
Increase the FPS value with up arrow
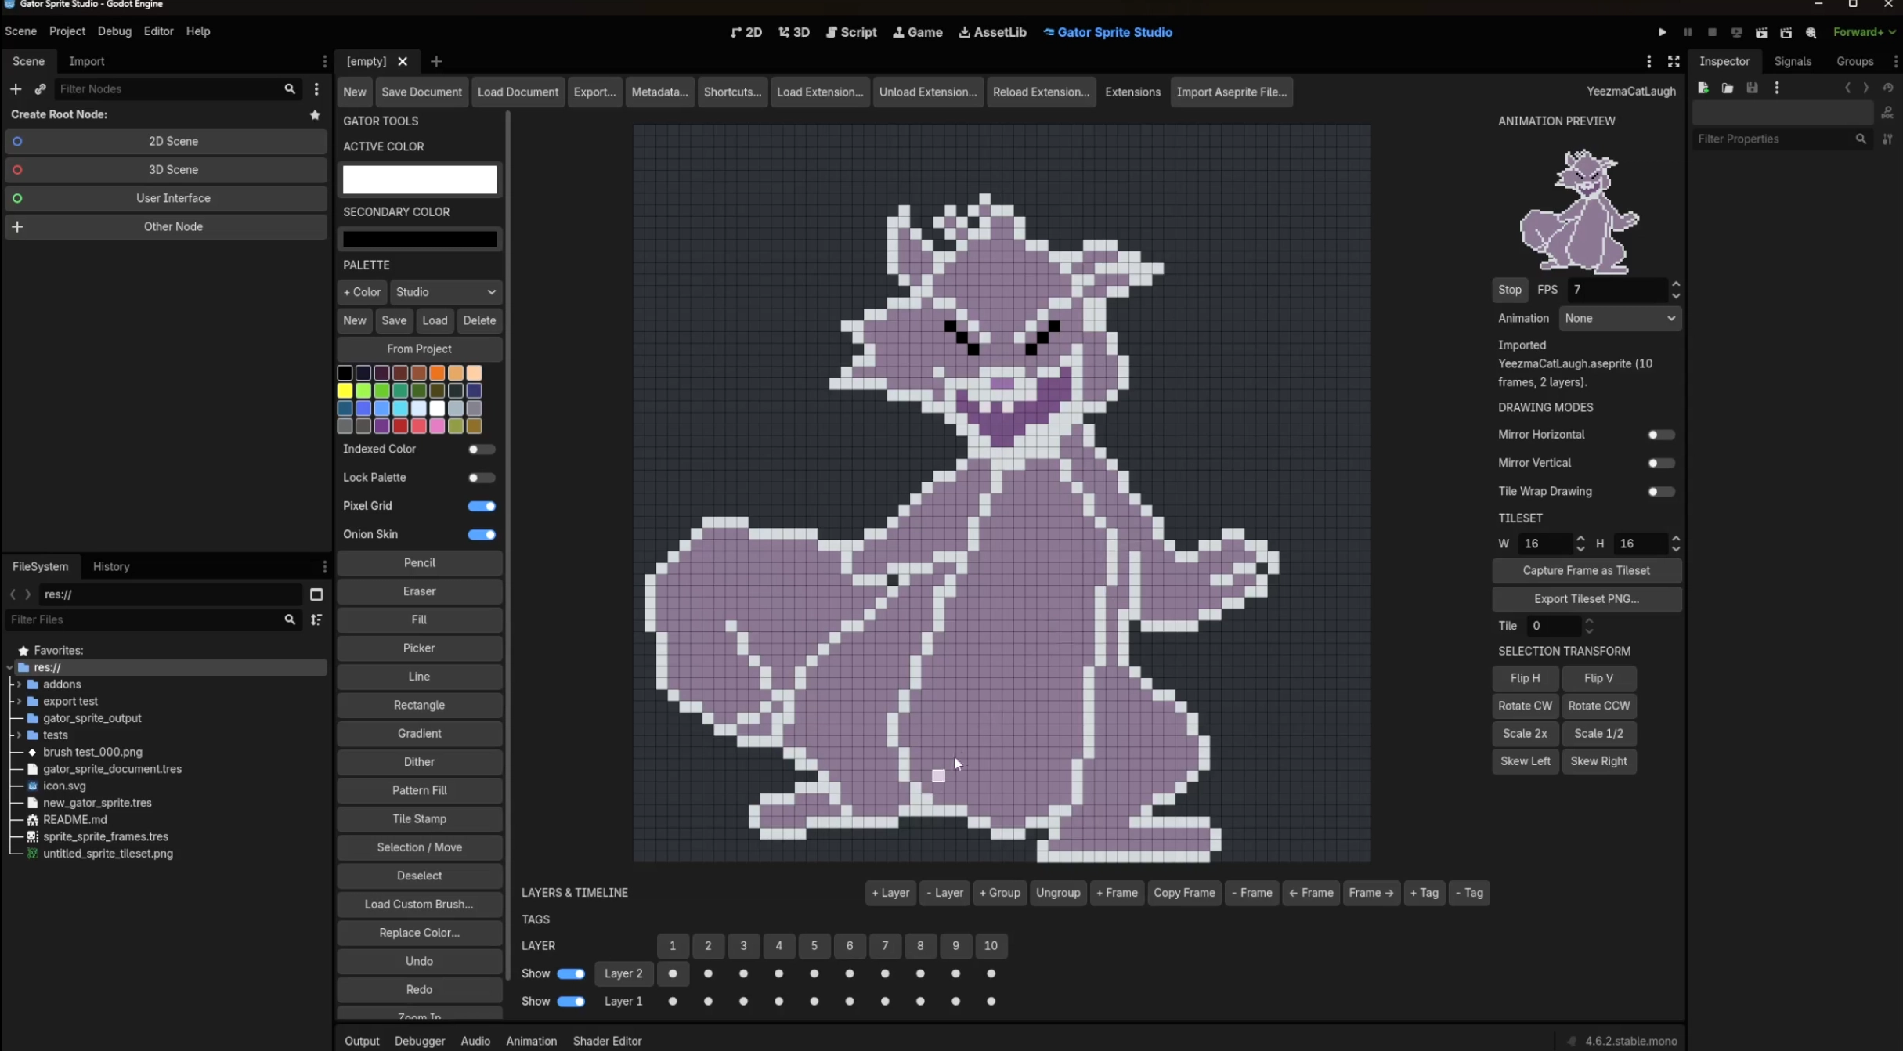(1675, 284)
